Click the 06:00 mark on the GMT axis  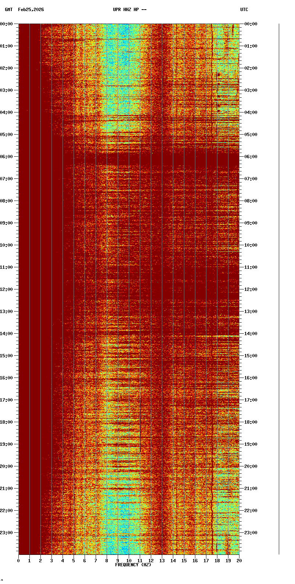point(7,157)
